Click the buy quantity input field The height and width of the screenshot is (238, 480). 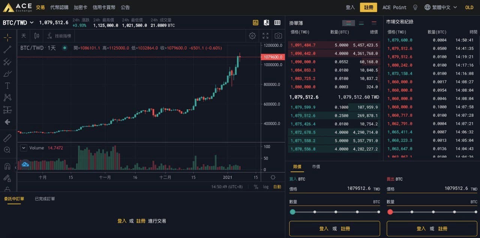point(334,202)
